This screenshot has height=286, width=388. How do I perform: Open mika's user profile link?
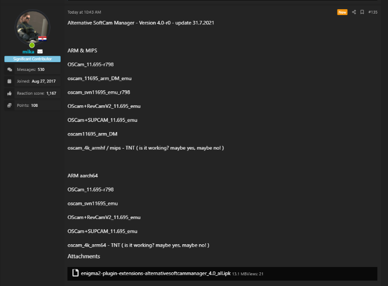point(28,51)
